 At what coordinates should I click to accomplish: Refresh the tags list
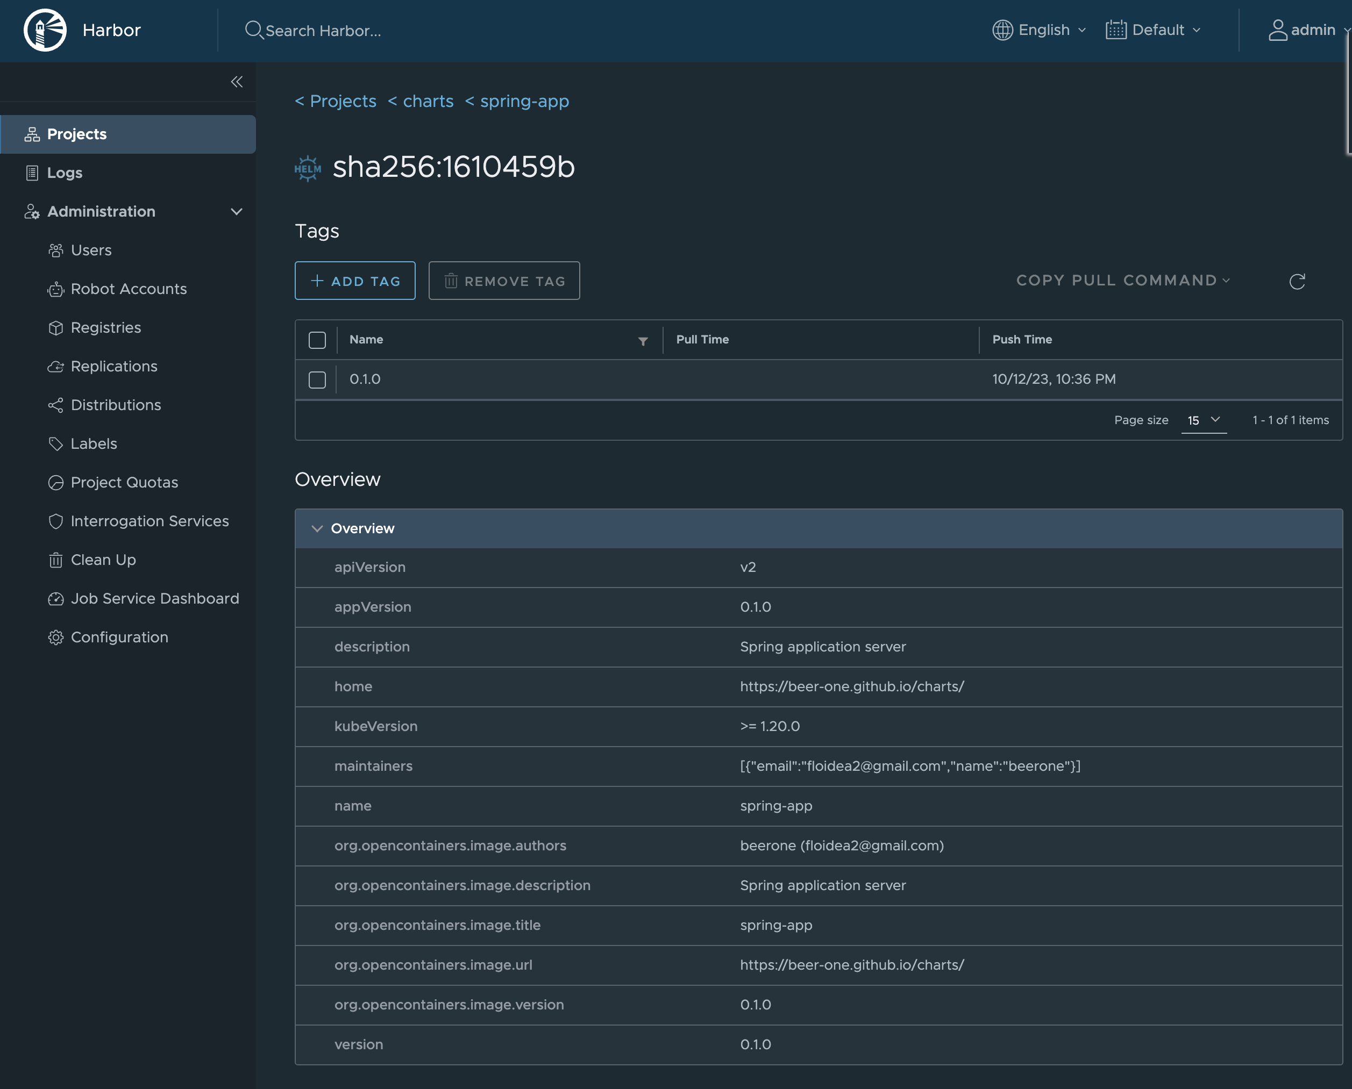[x=1297, y=282]
